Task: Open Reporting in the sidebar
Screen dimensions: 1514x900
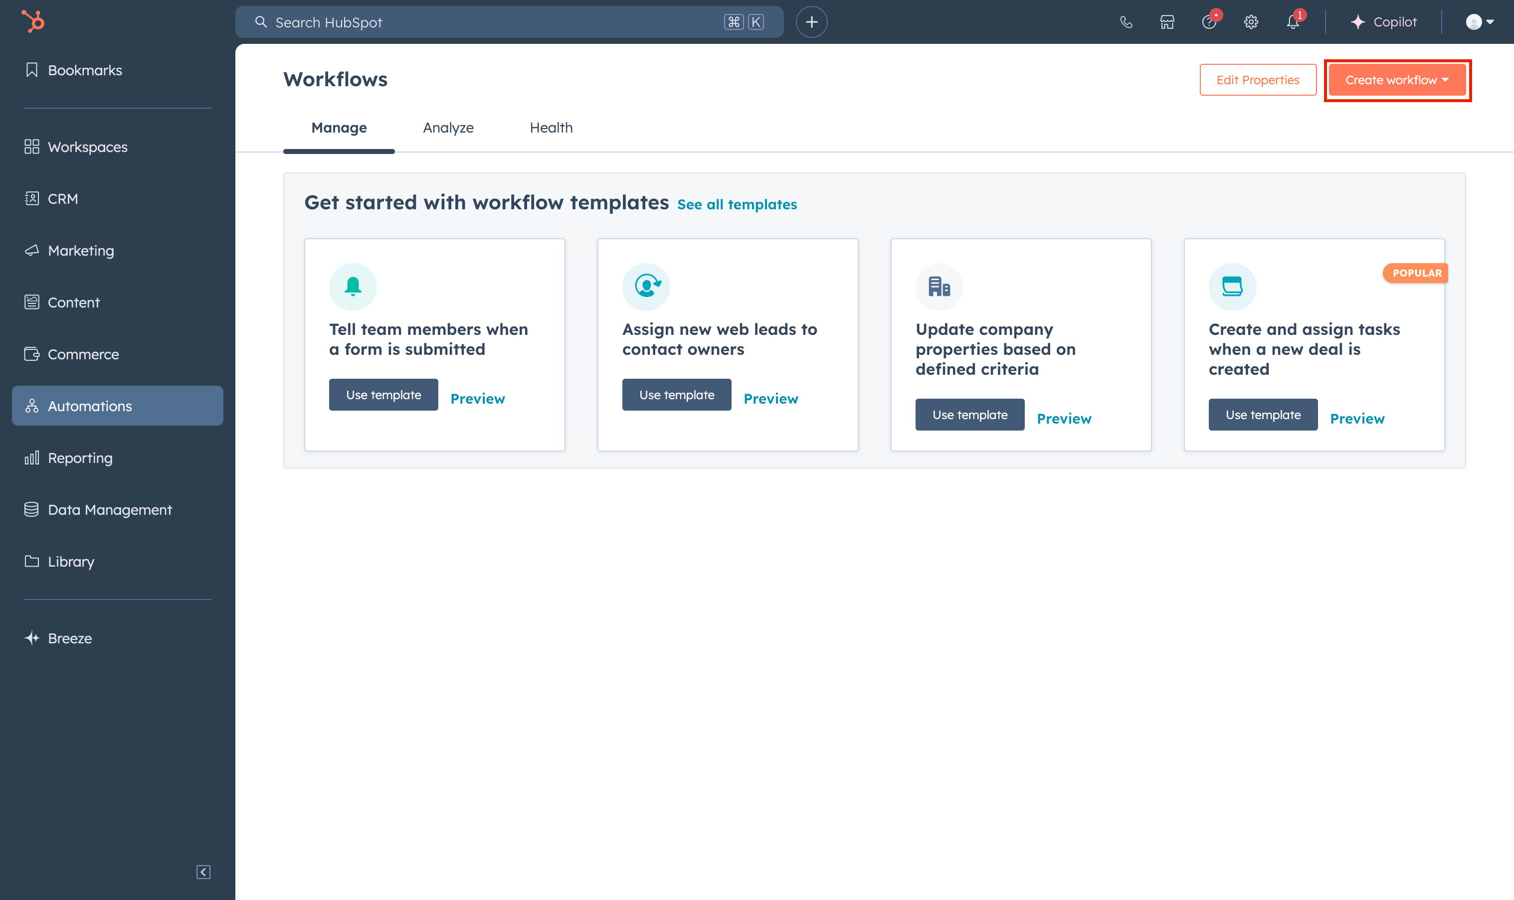Action: pyautogui.click(x=80, y=458)
